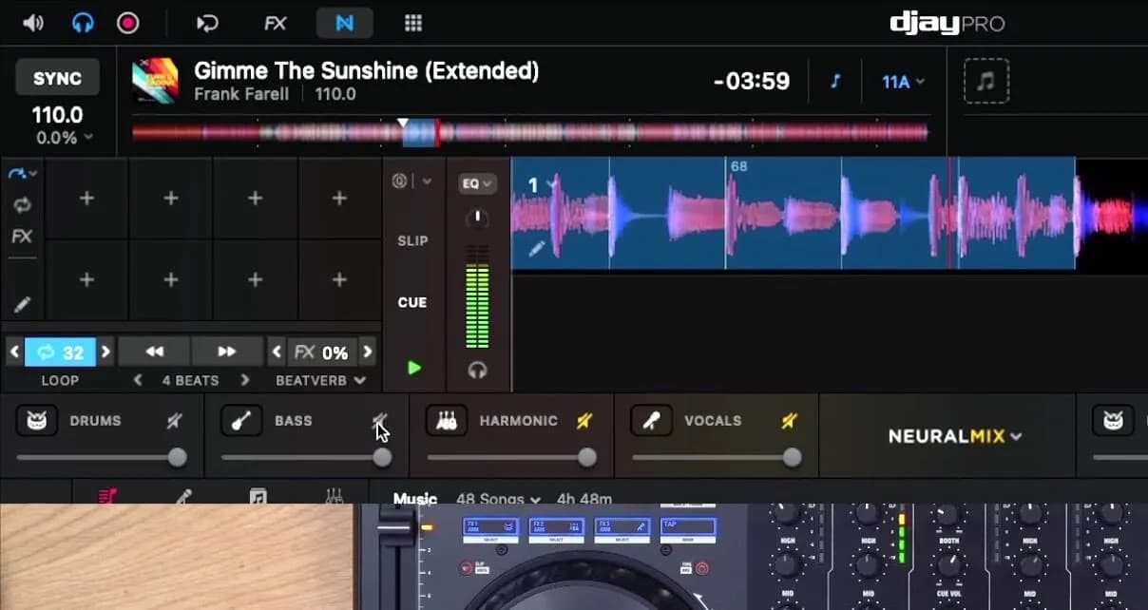Add cue on first pad in top row

(x=86, y=199)
